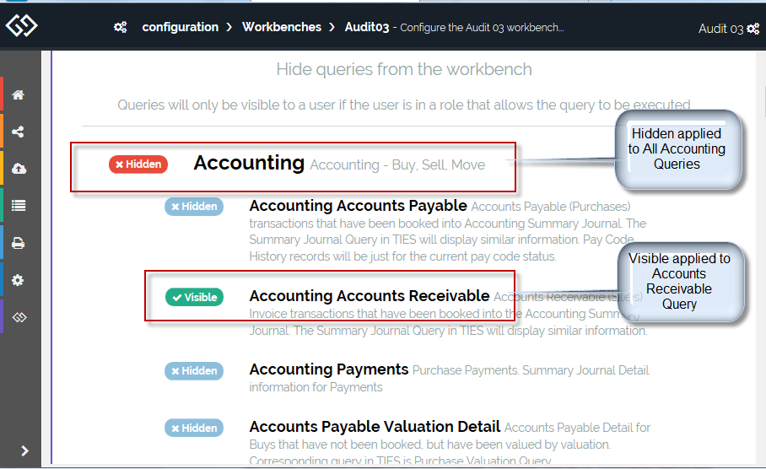Toggle Hidden badge for Accounting Payments

coord(194,370)
